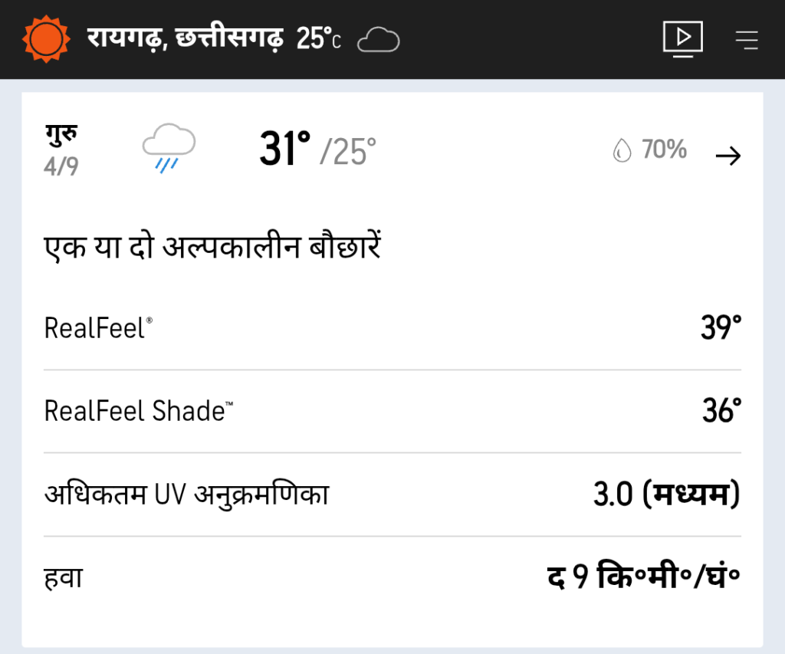785x654 pixels.
Task: Select location रायगढ़, छत्तीसगढ़
Action: [185, 38]
